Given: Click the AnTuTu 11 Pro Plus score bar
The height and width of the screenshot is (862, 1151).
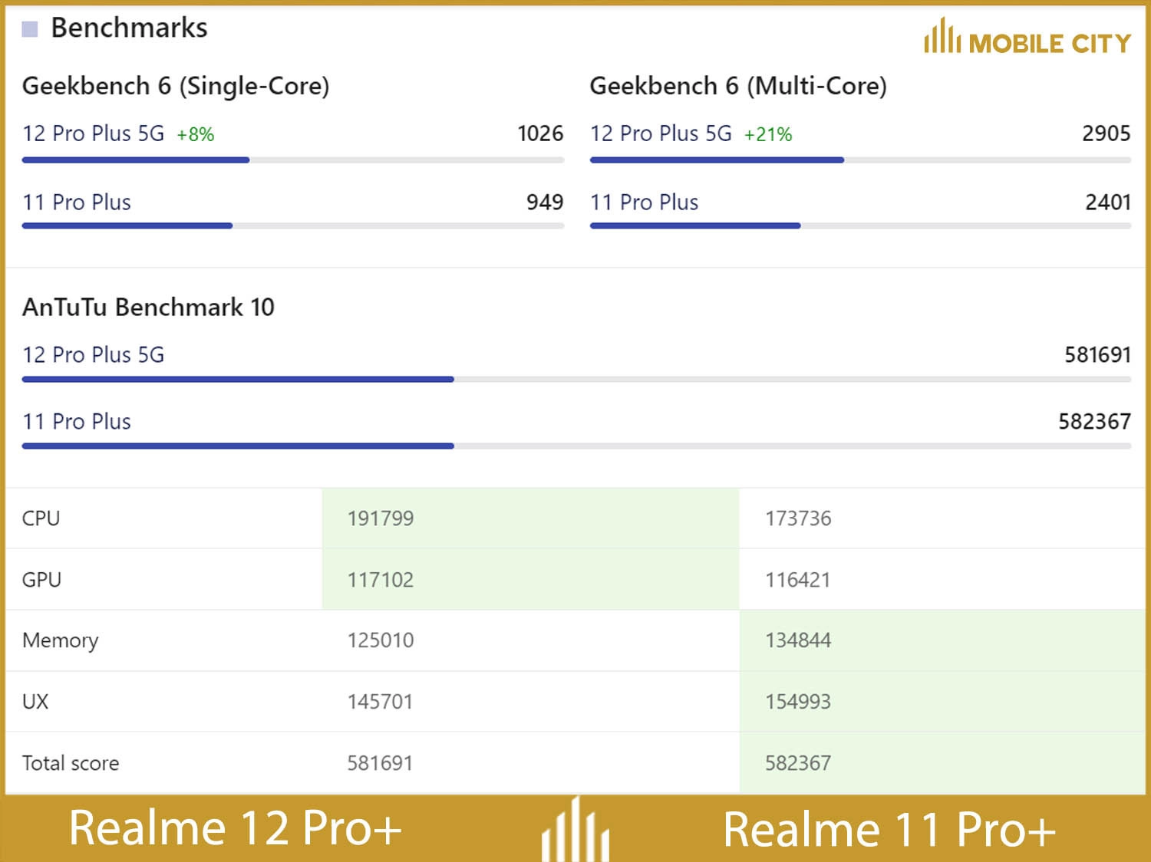Looking at the screenshot, I should [576, 446].
